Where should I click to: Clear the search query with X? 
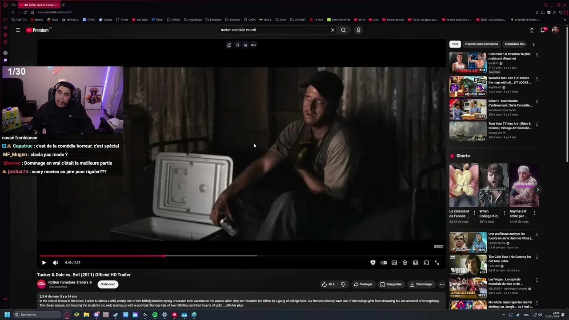pos(333,30)
